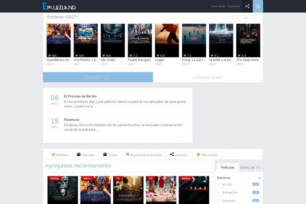Open Power Rangers poster
Viewport: 306px width, 204px height.
(x=140, y=40)
